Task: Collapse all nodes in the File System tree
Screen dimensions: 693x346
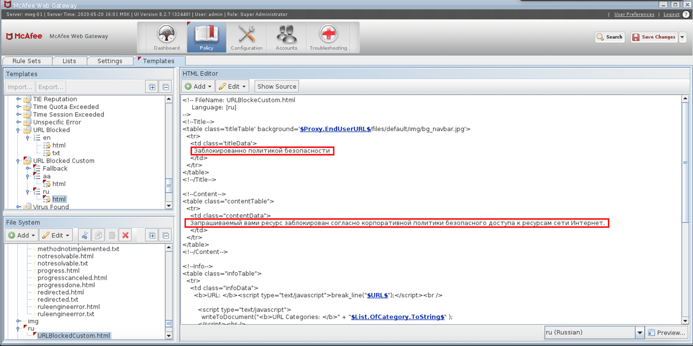Action: click(x=165, y=235)
